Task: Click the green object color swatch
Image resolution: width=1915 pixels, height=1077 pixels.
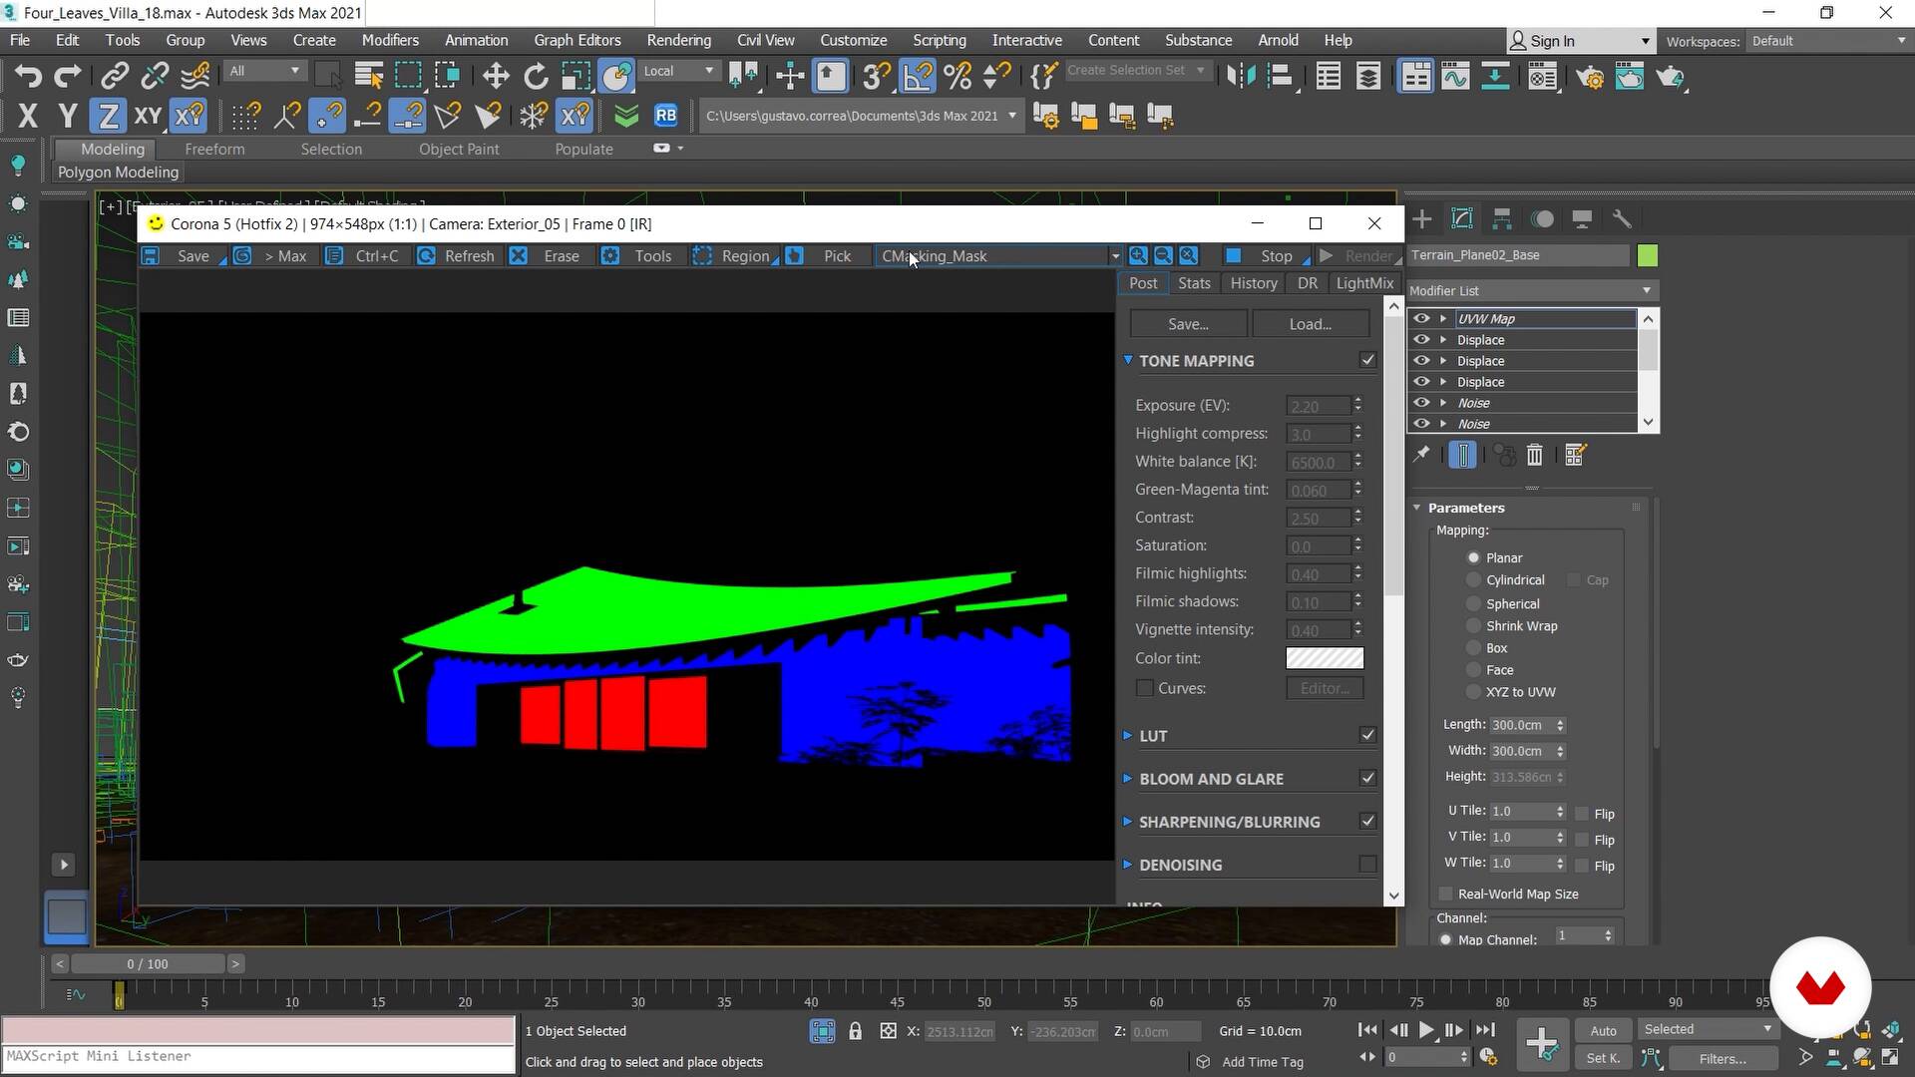Action: [x=1648, y=255]
